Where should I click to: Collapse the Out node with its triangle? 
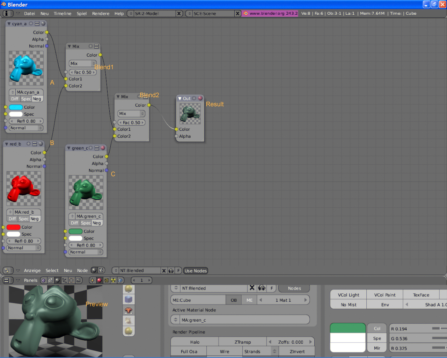[x=180, y=99]
